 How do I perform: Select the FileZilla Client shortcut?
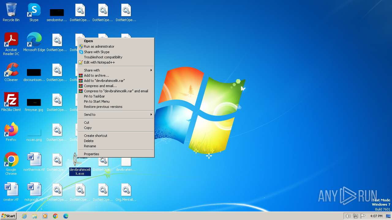click(x=11, y=102)
